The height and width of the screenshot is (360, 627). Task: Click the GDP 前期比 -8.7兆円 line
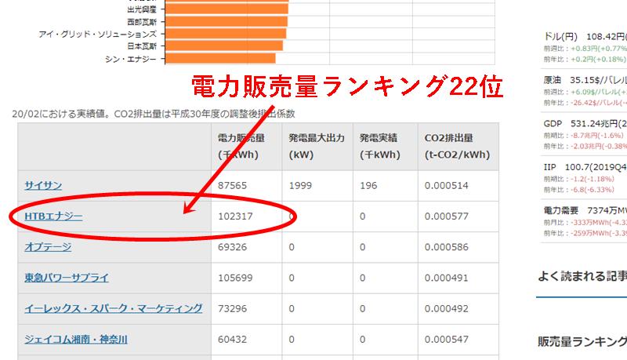coord(583,136)
